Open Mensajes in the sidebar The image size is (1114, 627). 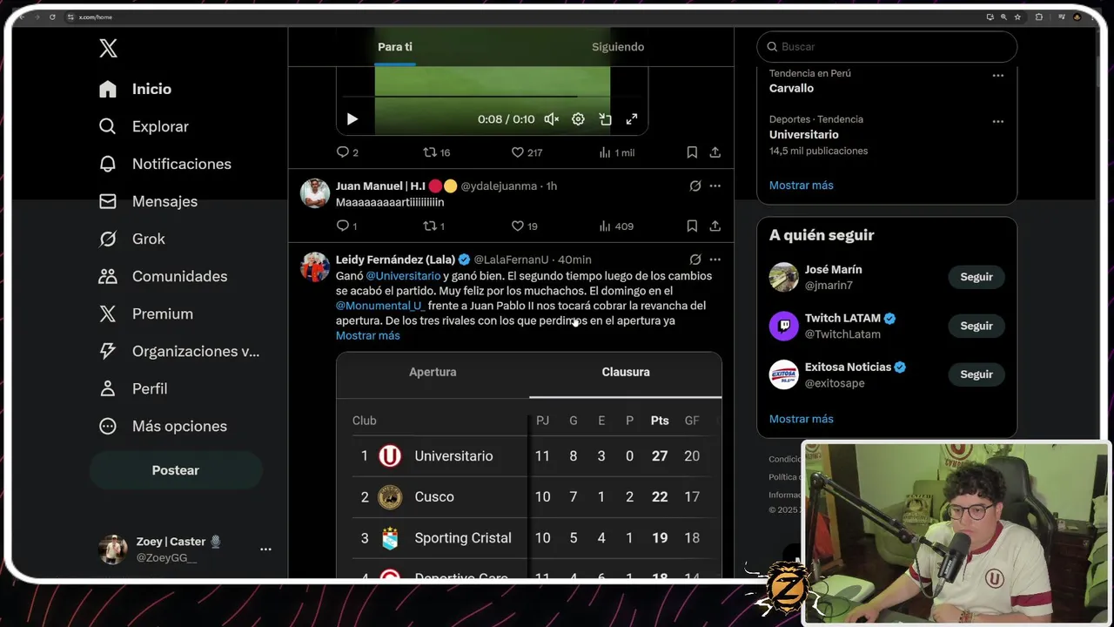pyautogui.click(x=148, y=201)
